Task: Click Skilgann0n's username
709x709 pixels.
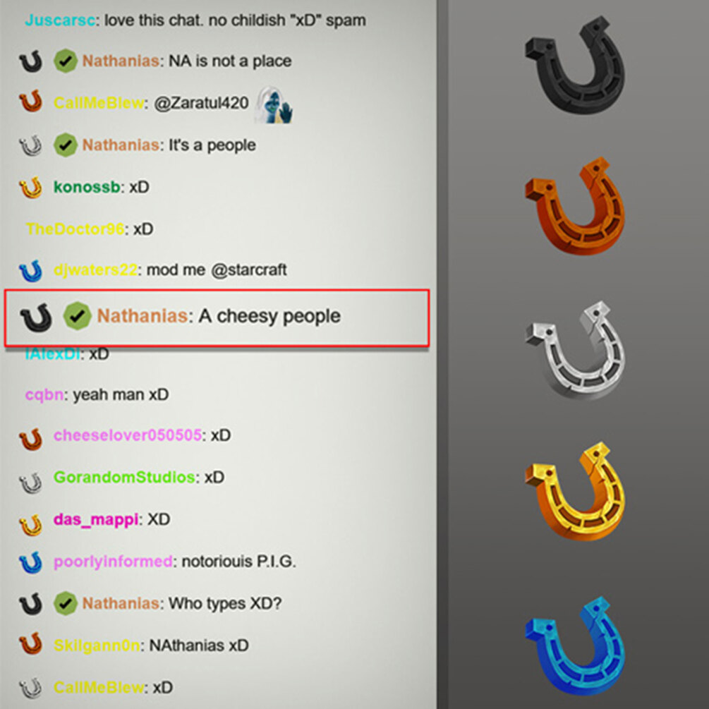Action: 97,646
